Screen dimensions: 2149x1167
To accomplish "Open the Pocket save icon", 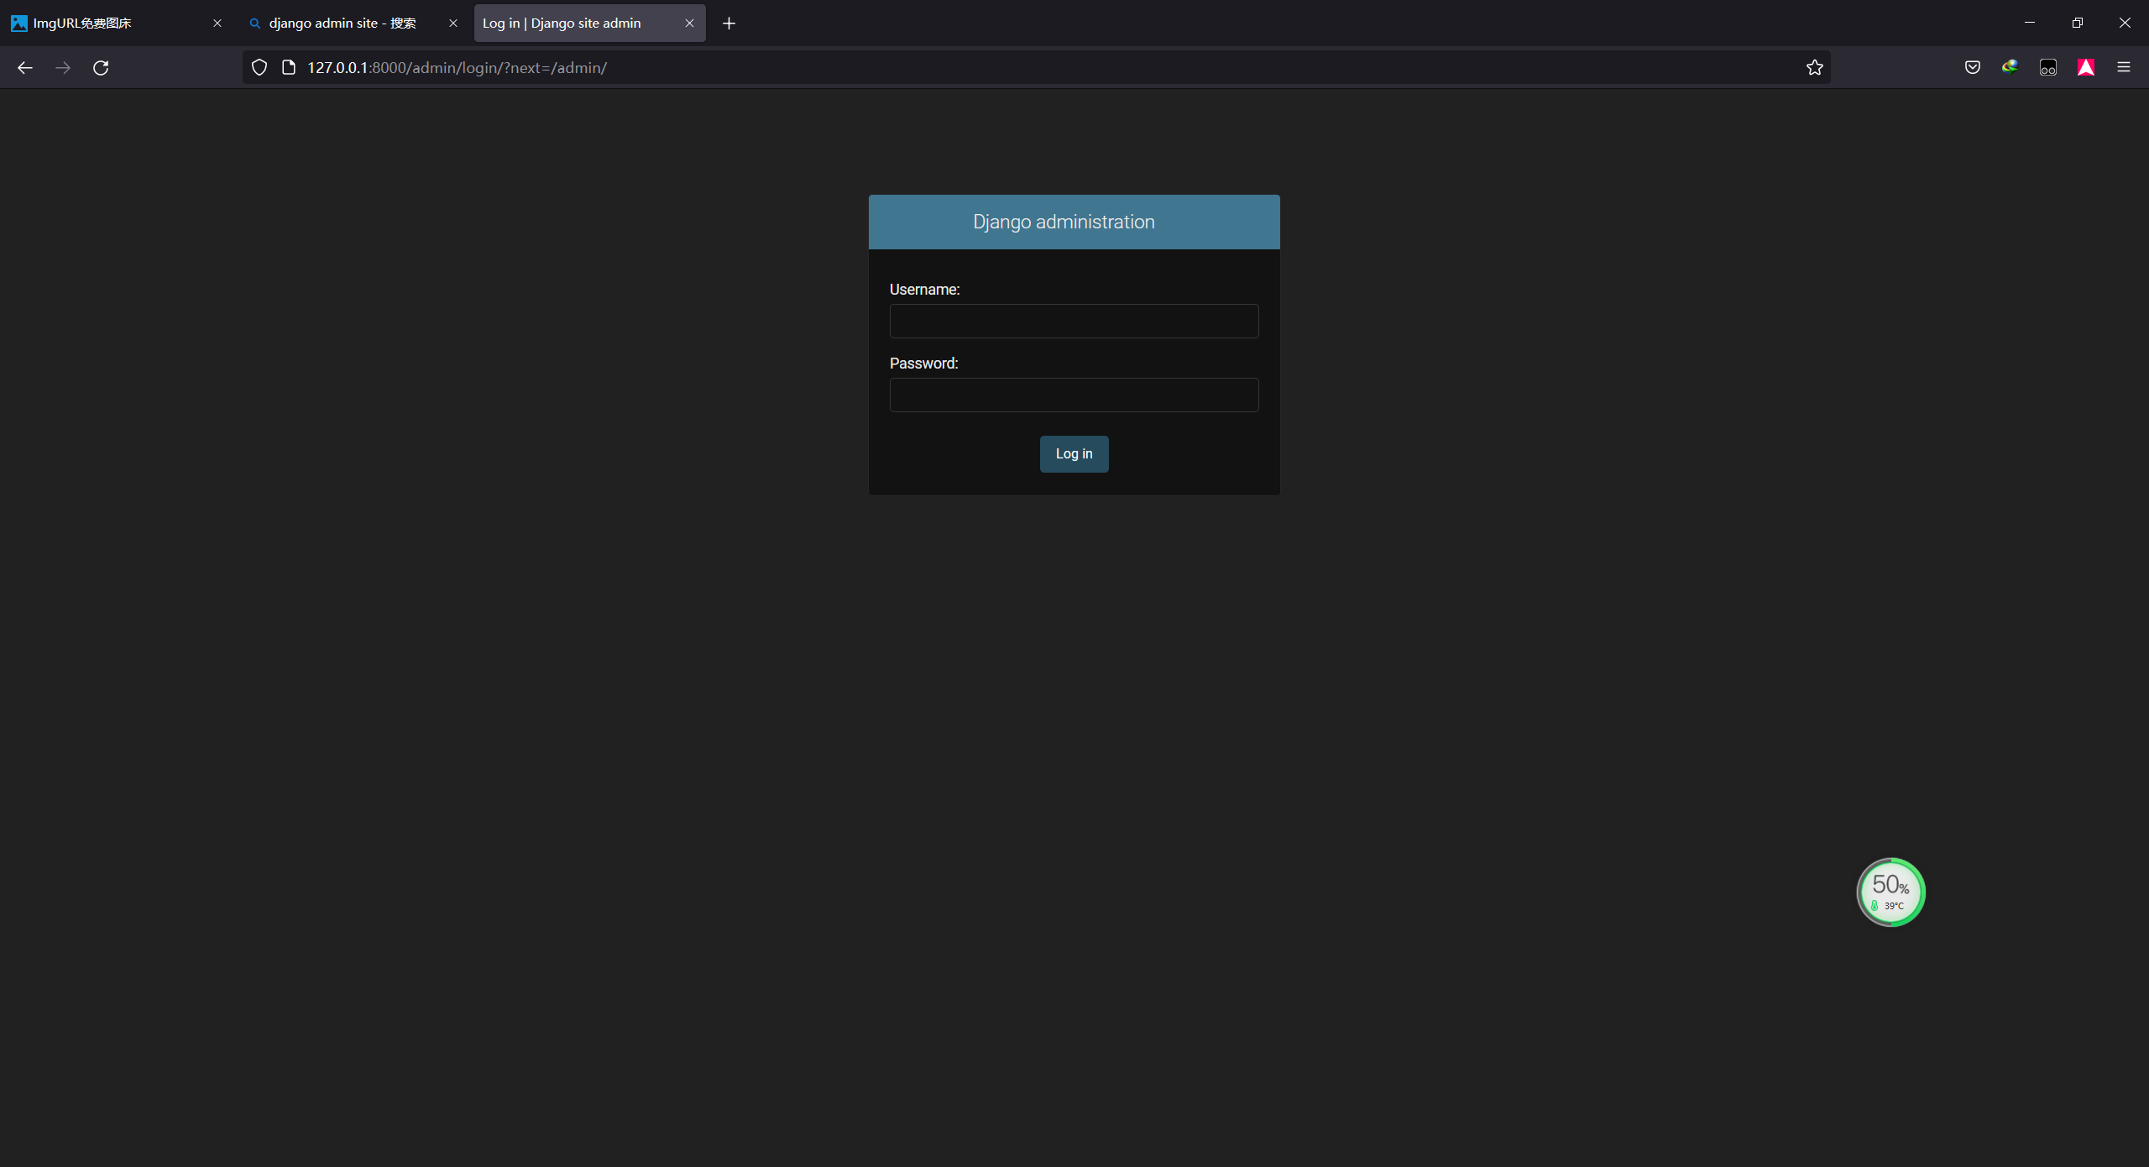I will pyautogui.click(x=1973, y=68).
